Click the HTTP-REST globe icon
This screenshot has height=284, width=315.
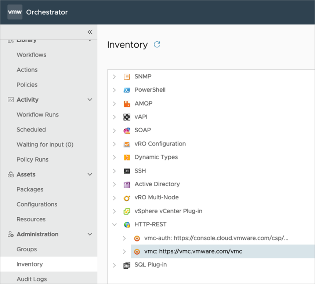(127, 225)
